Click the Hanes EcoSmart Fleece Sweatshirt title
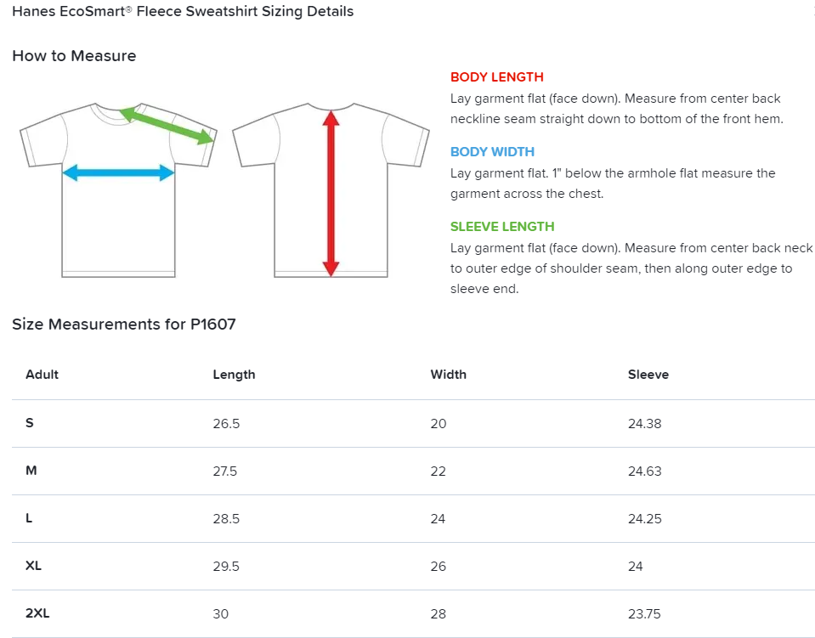This screenshot has height=638, width=815. (183, 12)
